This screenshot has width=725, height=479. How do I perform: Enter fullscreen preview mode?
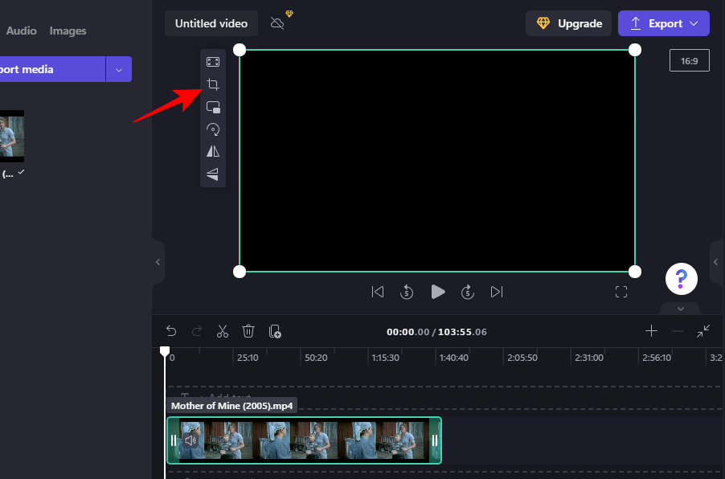tap(621, 292)
